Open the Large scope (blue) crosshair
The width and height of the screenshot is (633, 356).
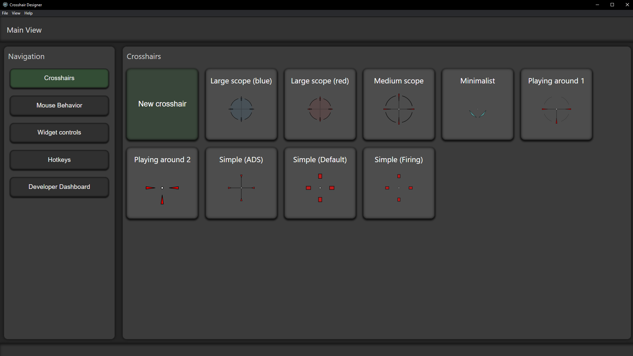(x=241, y=104)
